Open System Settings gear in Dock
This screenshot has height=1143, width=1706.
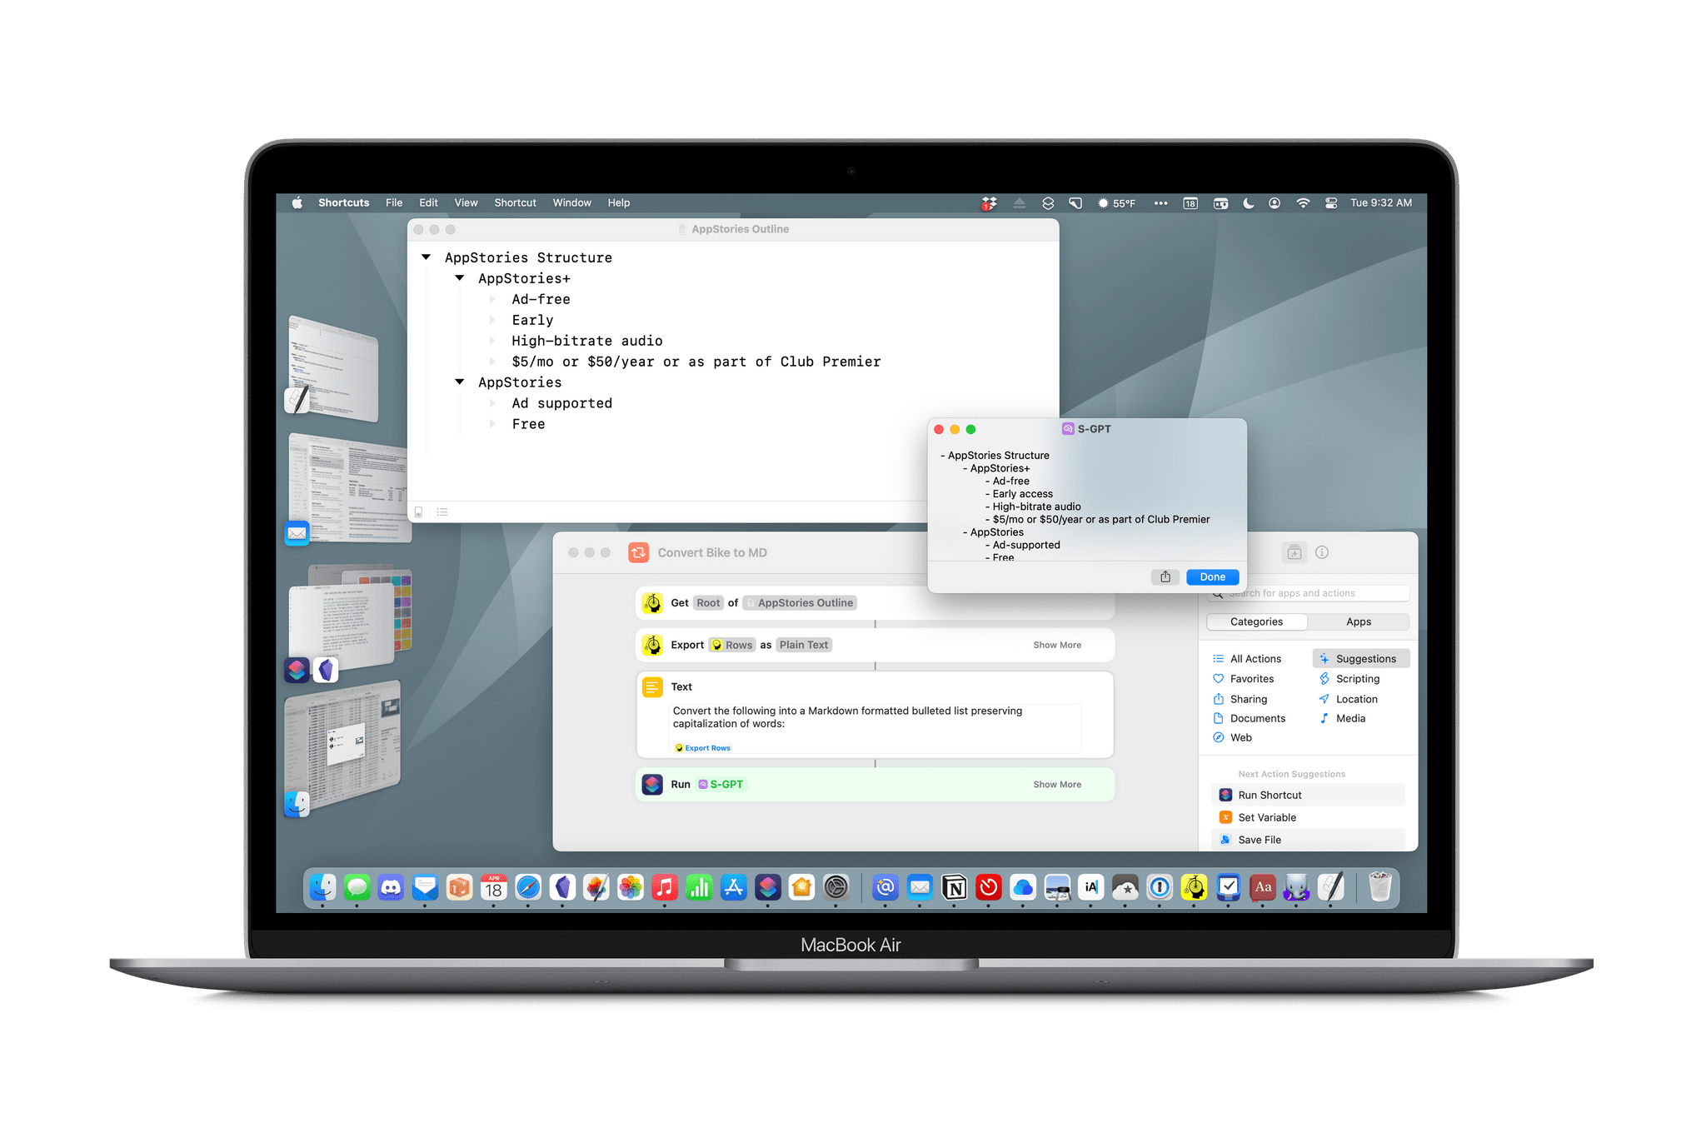836,887
